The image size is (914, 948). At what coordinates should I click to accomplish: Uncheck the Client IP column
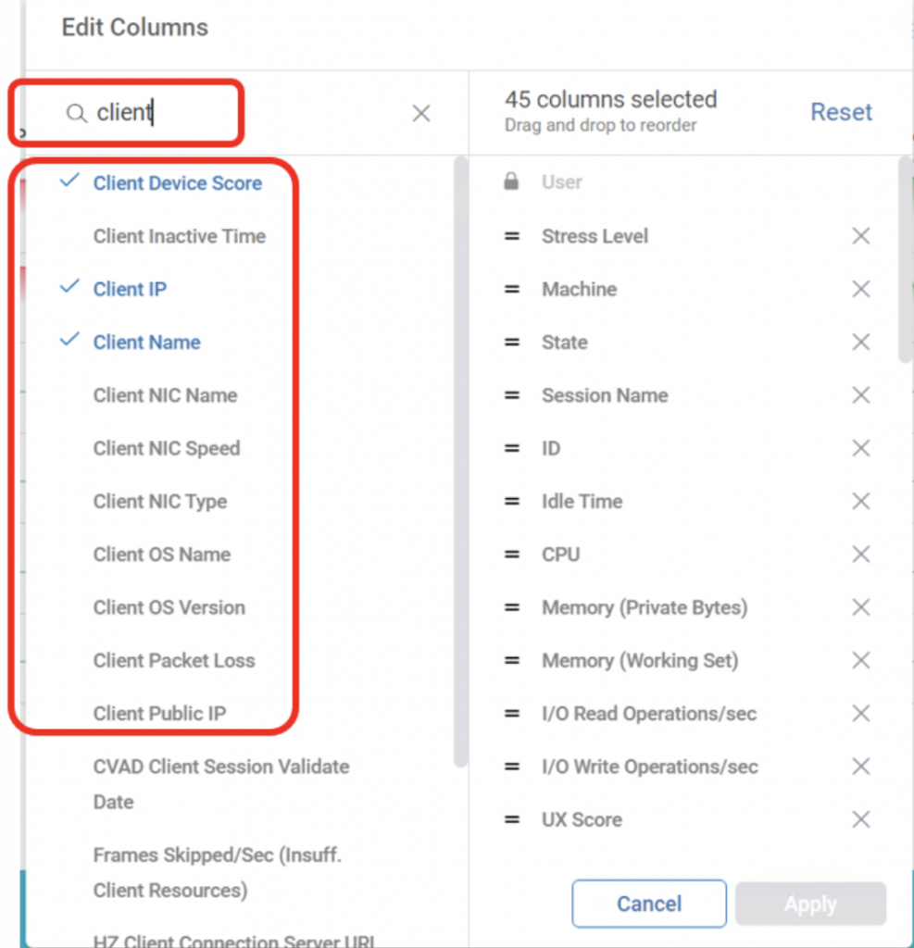pyautogui.click(x=130, y=290)
